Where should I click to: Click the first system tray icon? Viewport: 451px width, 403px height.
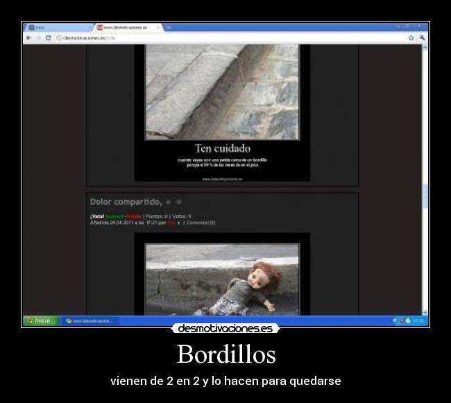coord(395,320)
